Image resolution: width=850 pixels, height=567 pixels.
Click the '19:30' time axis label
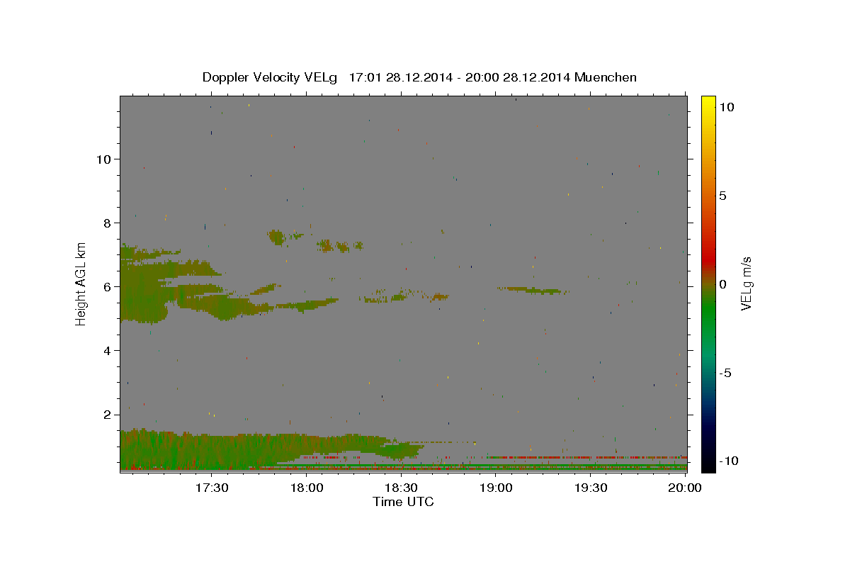[x=591, y=488]
